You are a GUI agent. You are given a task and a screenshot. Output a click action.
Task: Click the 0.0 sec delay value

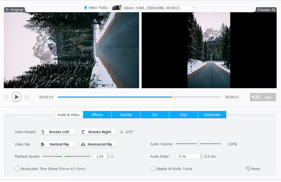pos(210,156)
